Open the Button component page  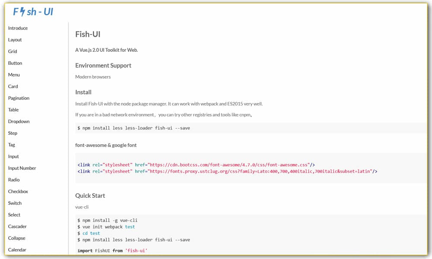pyautogui.click(x=15, y=63)
